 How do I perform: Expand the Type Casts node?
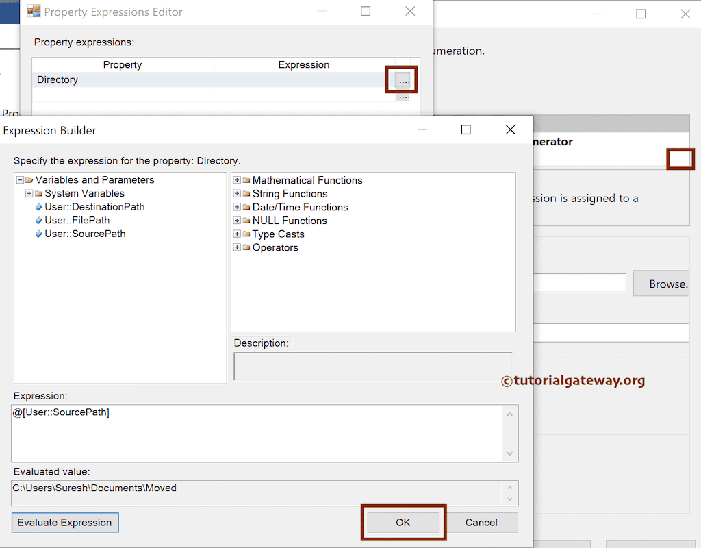(x=236, y=234)
